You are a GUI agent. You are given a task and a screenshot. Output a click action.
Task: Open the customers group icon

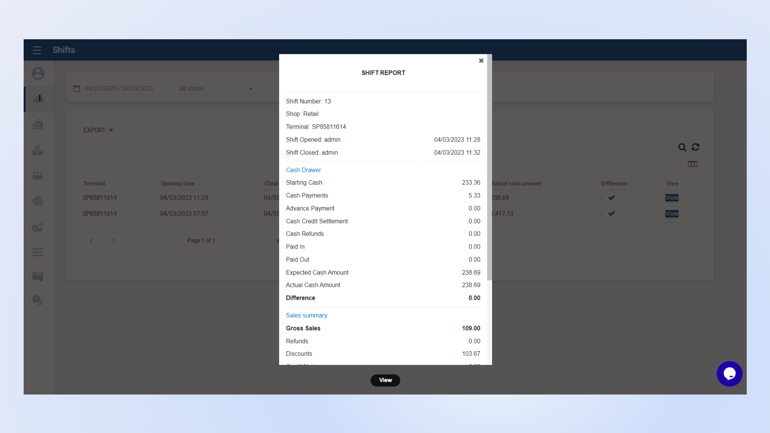[x=38, y=176]
